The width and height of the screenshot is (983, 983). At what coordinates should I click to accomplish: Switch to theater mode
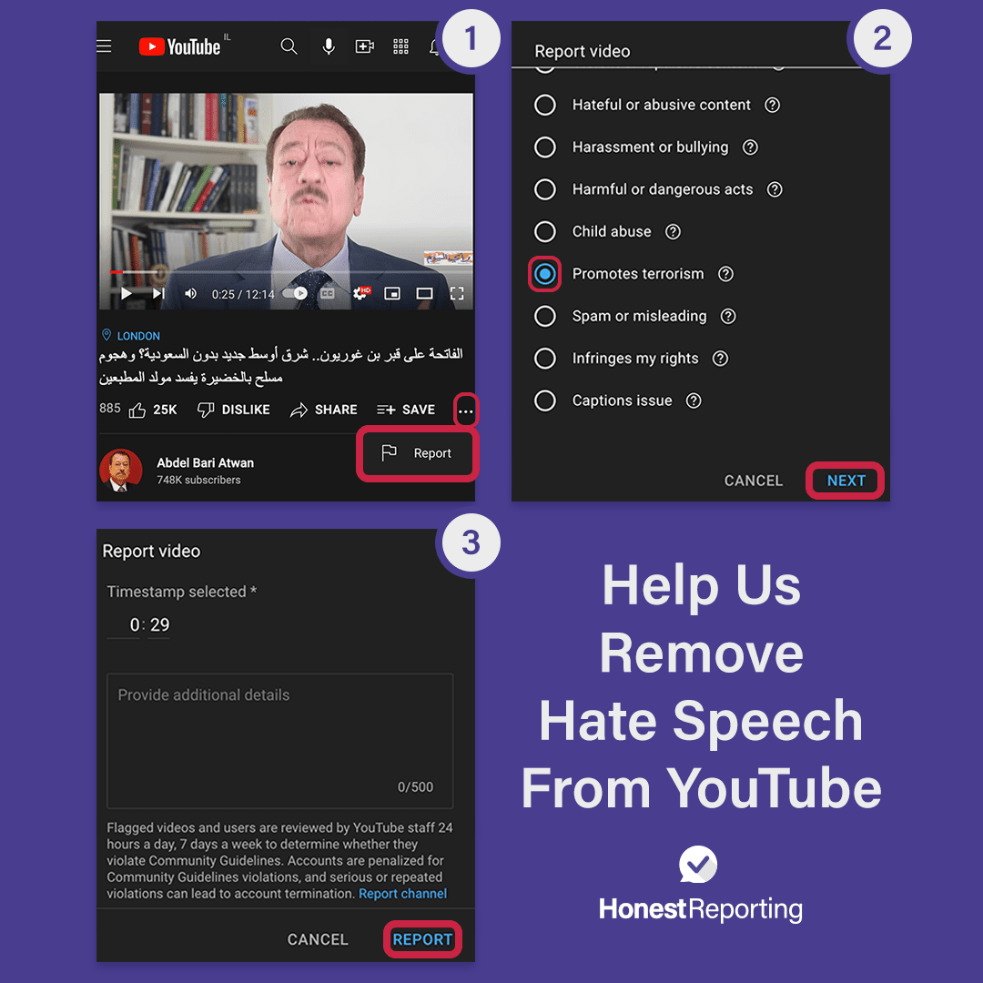coord(424,293)
